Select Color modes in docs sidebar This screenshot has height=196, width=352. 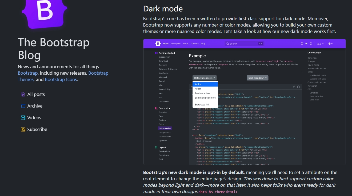point(165,128)
